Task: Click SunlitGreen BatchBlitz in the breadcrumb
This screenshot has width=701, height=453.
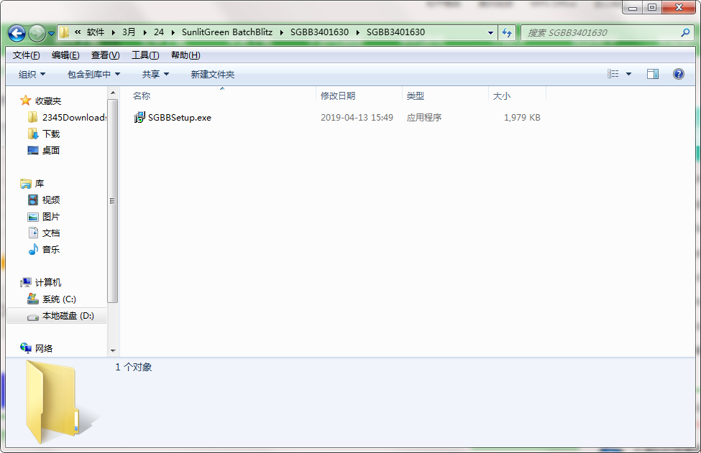Action: pos(227,32)
